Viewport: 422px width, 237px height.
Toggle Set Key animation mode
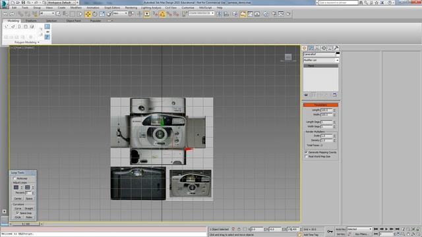point(341,234)
